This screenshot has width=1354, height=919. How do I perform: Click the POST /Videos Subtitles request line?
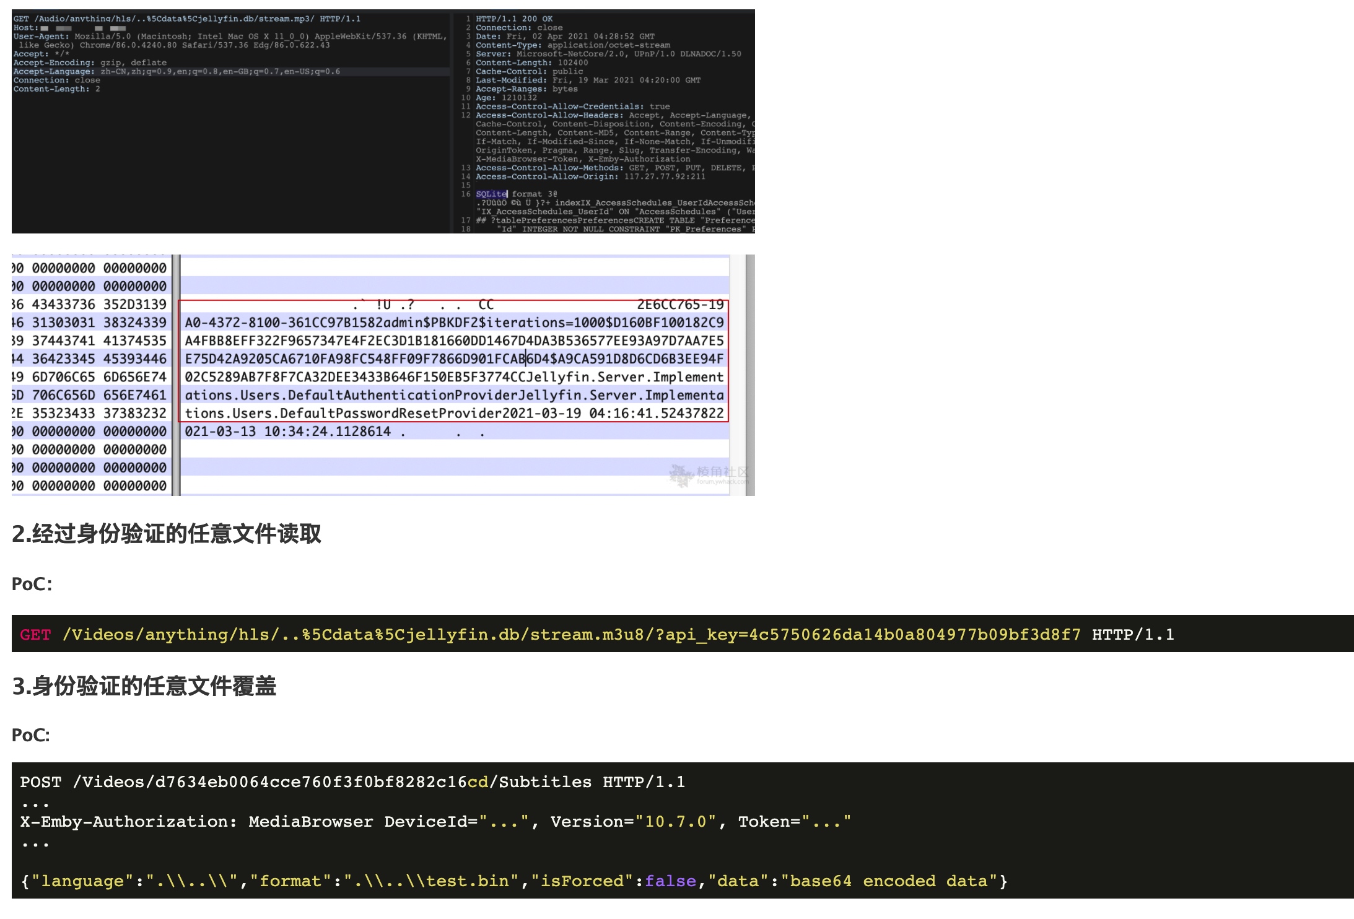352,782
